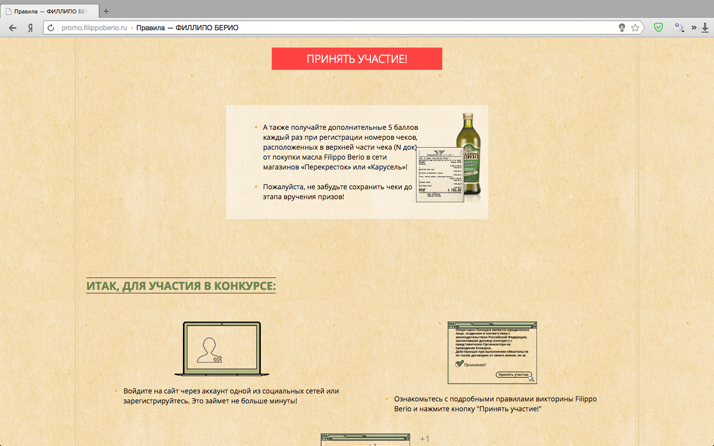Open the downloads arrow icon

705,28
